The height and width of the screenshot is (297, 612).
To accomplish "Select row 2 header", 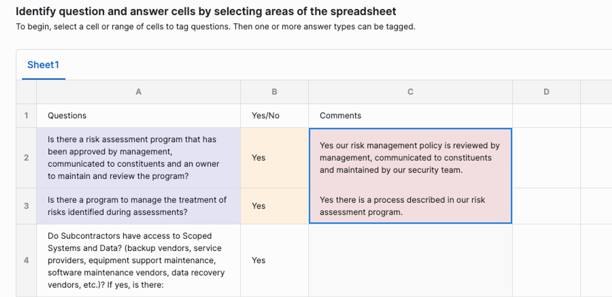I will click(x=26, y=158).
